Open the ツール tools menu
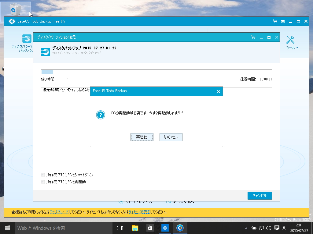The width and height of the screenshot is (313, 234). tap(292, 48)
